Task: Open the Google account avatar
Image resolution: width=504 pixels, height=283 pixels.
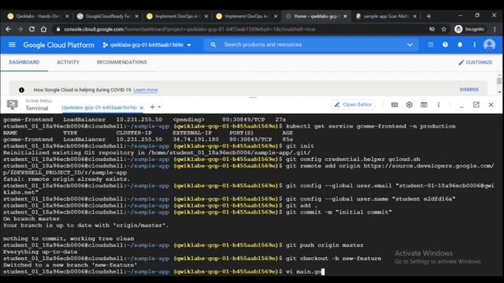Action: click(489, 45)
